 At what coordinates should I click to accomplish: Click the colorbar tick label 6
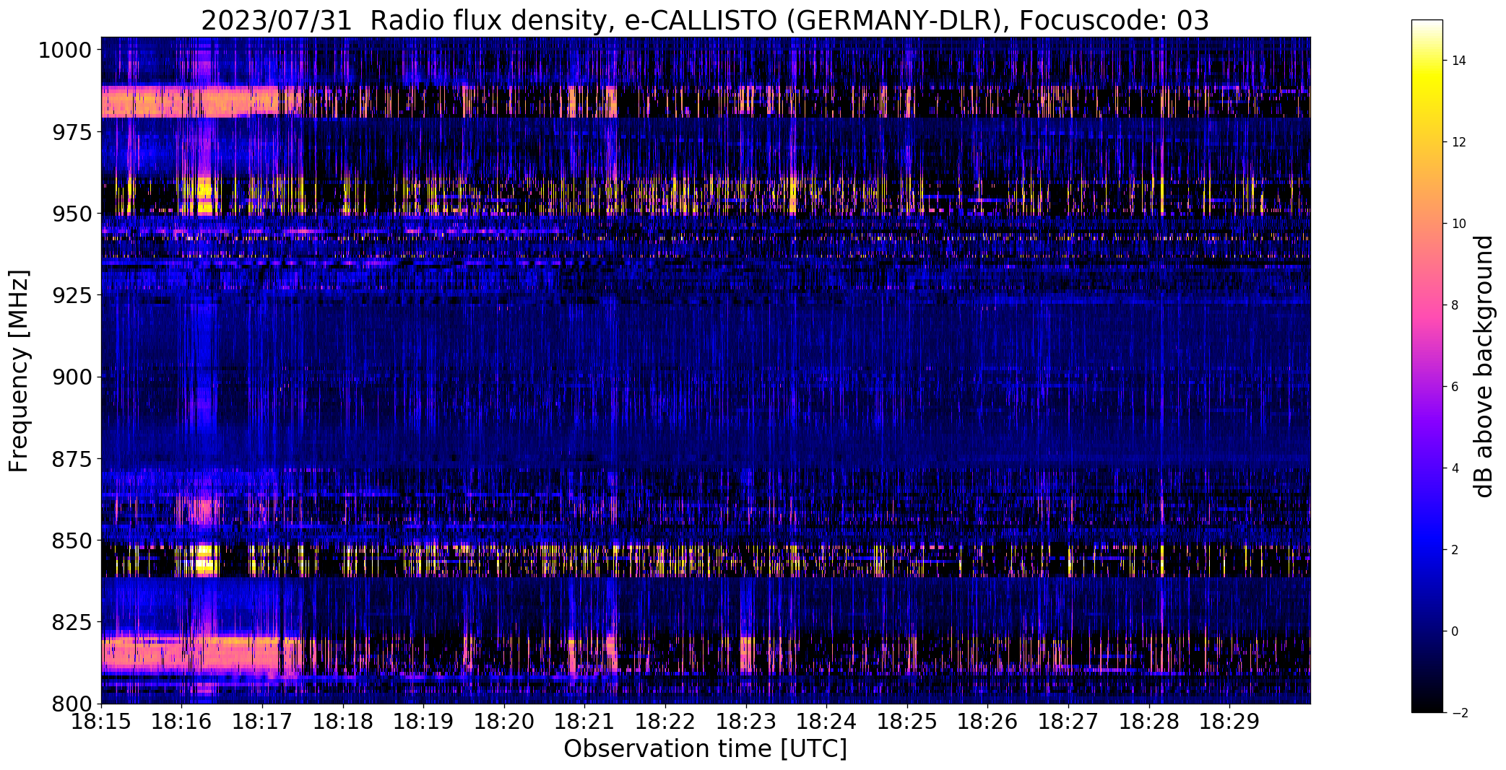point(1455,387)
